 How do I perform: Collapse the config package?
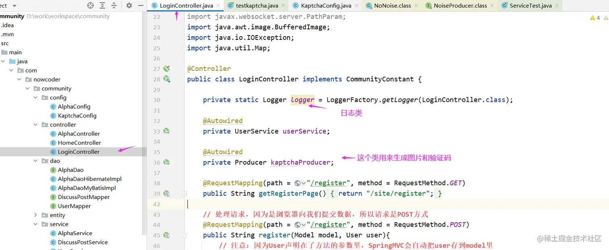pyautogui.click(x=35, y=97)
